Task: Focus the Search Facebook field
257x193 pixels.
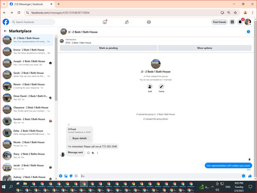Action: (x=32, y=22)
